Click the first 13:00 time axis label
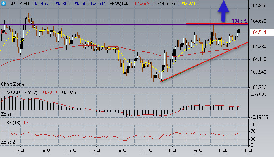The image size is (274, 157). [x=20, y=151]
